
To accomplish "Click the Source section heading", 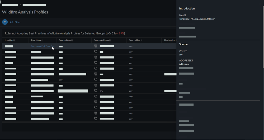I will 183,44.
